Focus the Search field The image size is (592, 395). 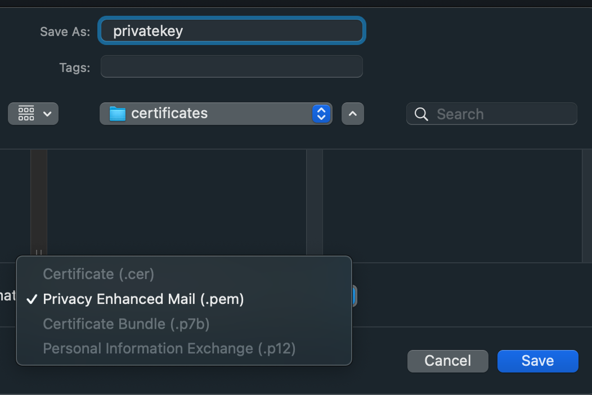click(x=492, y=114)
